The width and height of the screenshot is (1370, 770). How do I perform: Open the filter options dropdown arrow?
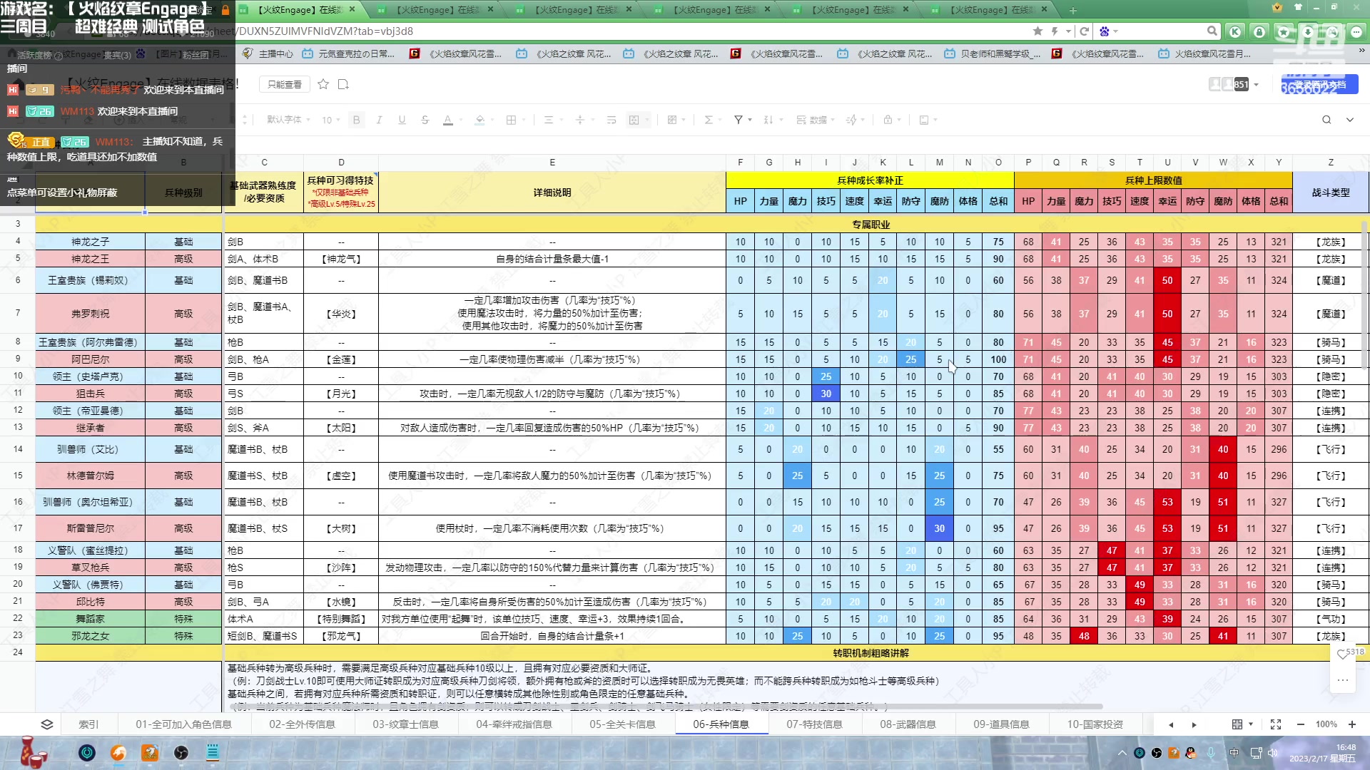[x=750, y=120]
